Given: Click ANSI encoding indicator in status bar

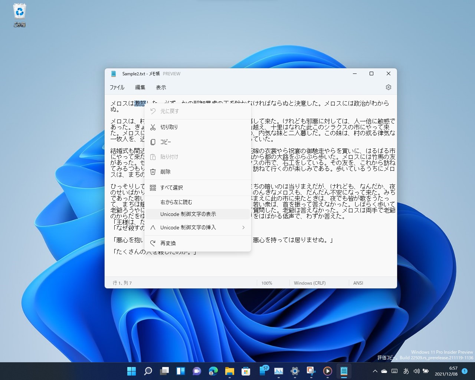Looking at the screenshot, I should (x=358, y=283).
